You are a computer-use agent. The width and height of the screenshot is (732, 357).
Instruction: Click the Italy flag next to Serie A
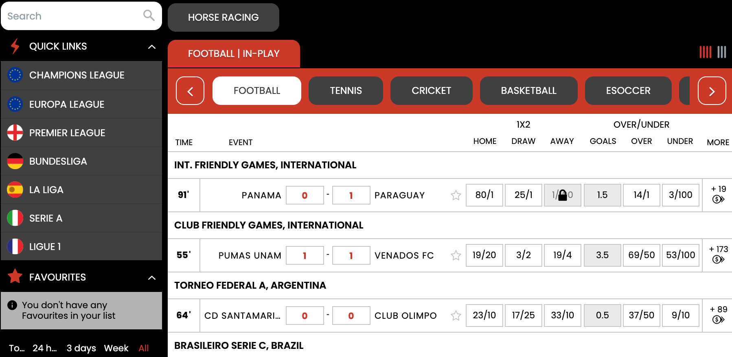(x=15, y=218)
